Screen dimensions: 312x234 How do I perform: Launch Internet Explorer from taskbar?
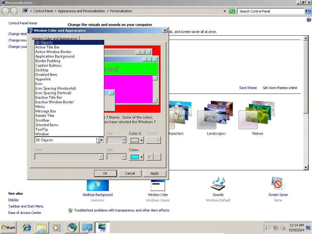point(27,228)
